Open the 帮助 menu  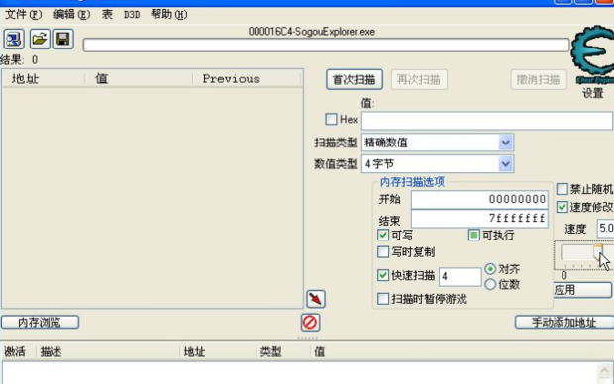pyautogui.click(x=168, y=15)
